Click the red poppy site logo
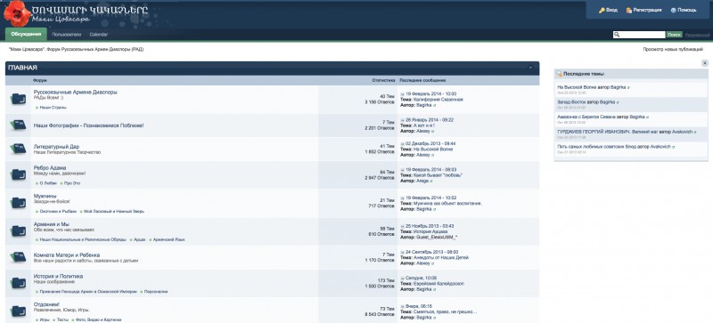Screen dimensions: 713x323 point(17,13)
